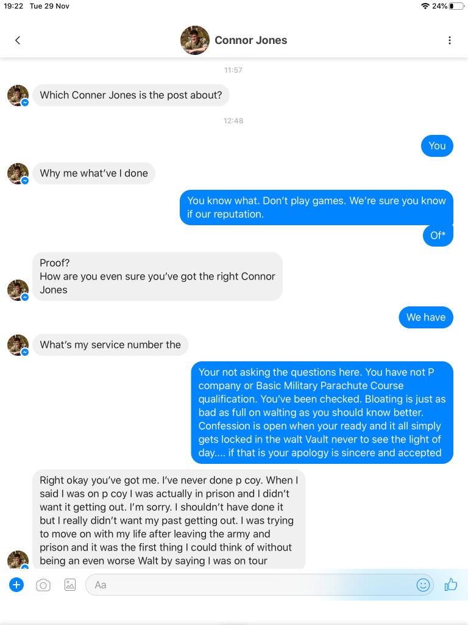Tap the Wi-Fi status icon
Image resolution: width=468 pixels, height=625 pixels.
coord(425,6)
